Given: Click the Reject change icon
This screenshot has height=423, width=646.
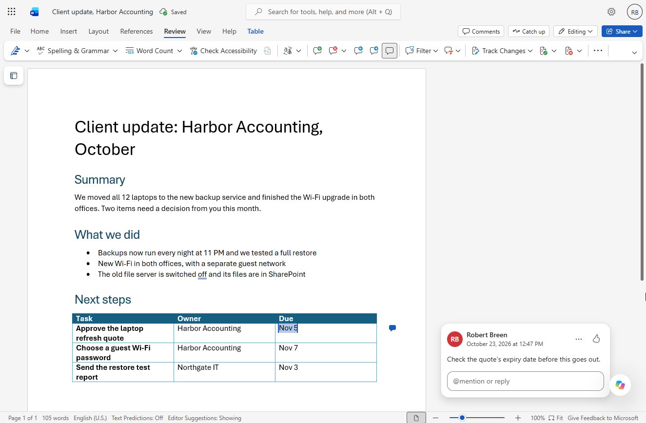Looking at the screenshot, I should (x=568, y=51).
